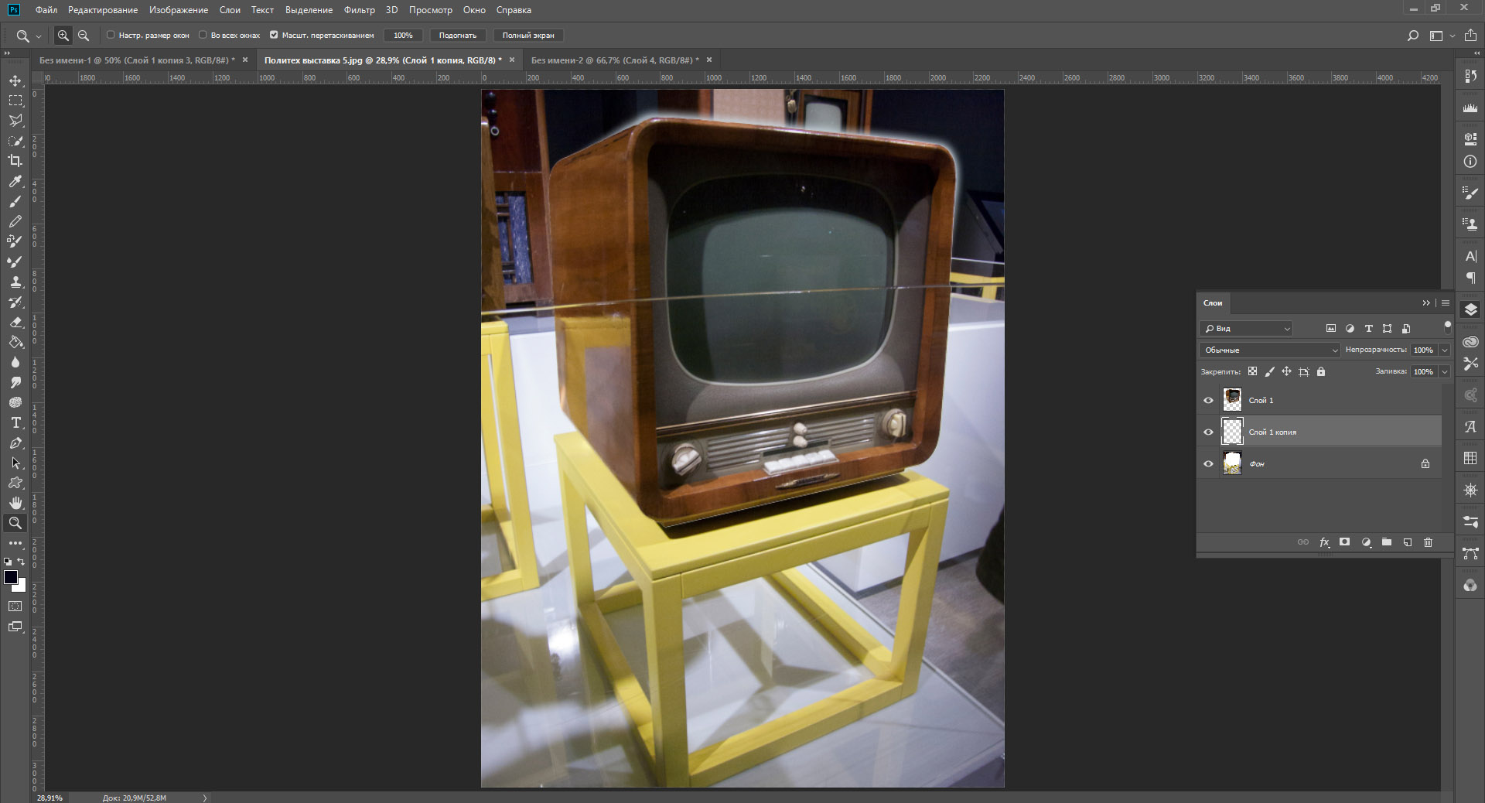Create a new layer in Layers panel
This screenshot has width=1485, height=803.
coord(1408,542)
